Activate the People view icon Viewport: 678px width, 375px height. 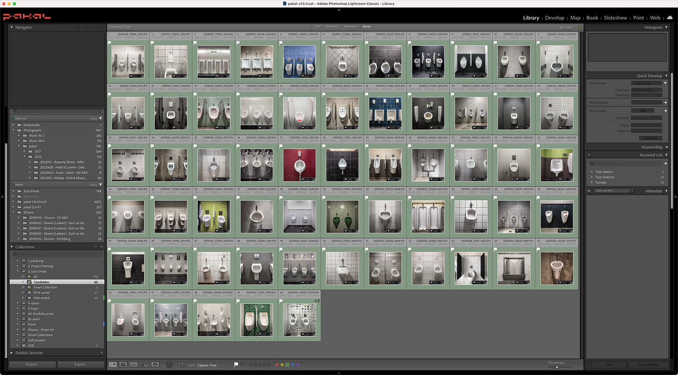click(x=155, y=364)
